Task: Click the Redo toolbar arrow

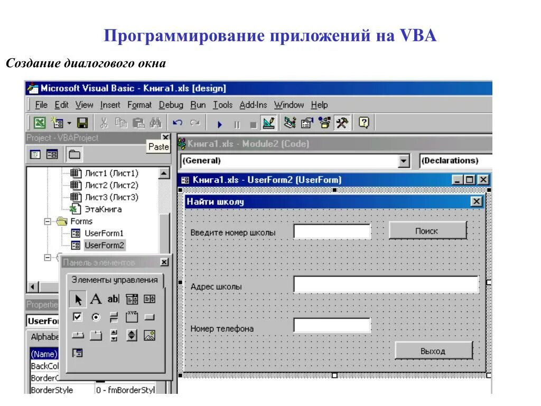Action: [x=195, y=123]
